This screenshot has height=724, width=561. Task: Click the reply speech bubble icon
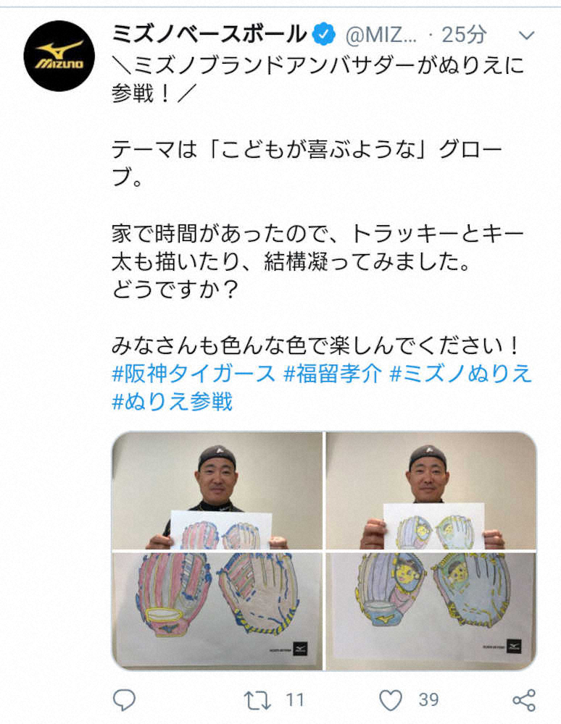tap(125, 700)
